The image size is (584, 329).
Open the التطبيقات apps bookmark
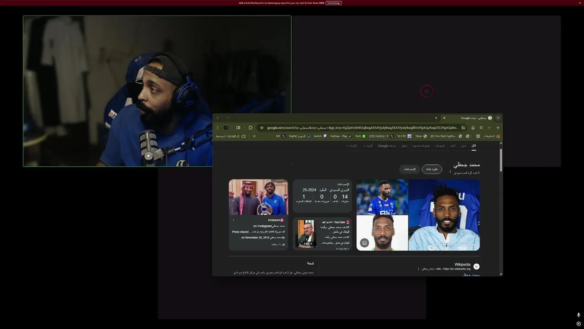click(x=492, y=136)
